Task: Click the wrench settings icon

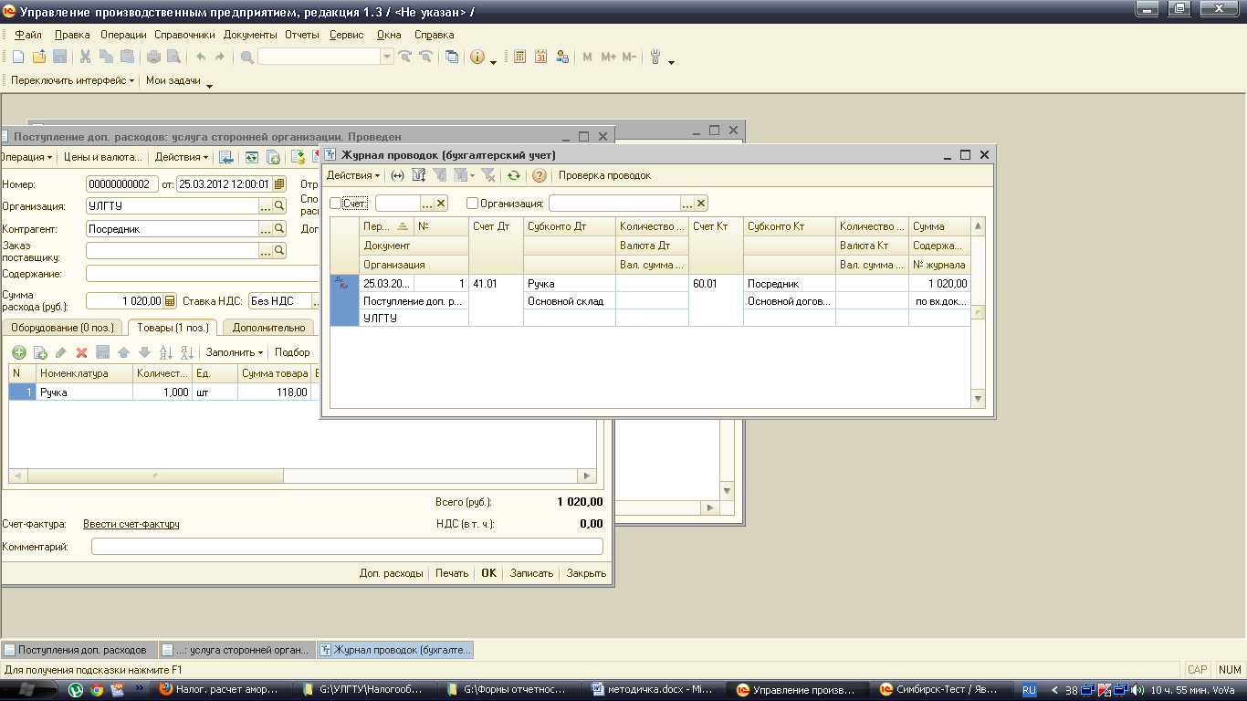Action: [655, 57]
